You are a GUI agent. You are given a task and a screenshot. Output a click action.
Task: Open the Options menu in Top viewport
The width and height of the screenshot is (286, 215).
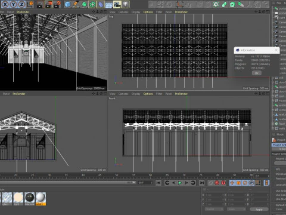[148, 12]
